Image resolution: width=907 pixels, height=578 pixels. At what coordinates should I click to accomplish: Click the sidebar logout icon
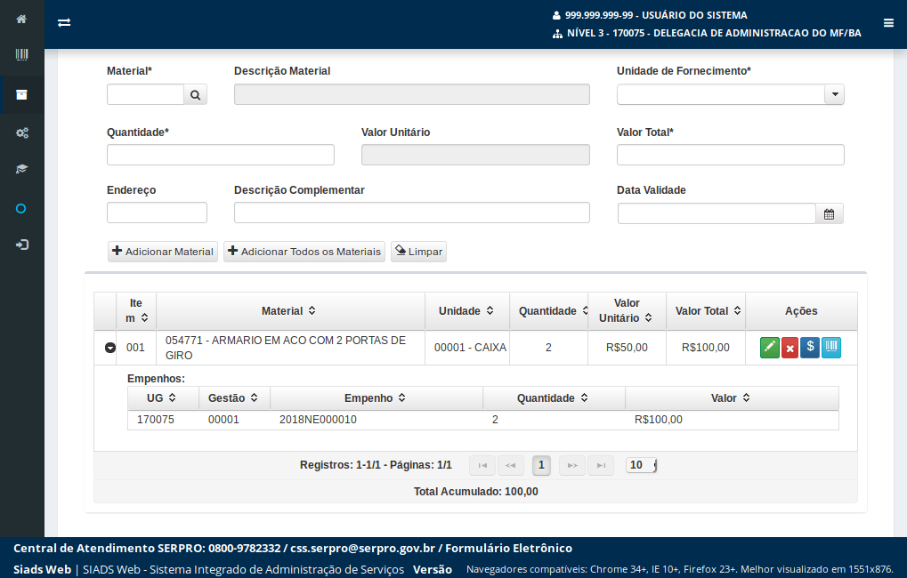pyautogui.click(x=21, y=245)
